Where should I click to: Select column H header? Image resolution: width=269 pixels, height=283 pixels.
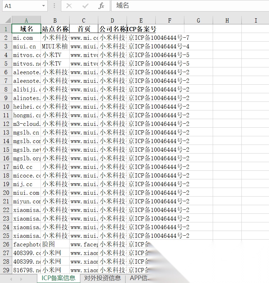(227, 20)
